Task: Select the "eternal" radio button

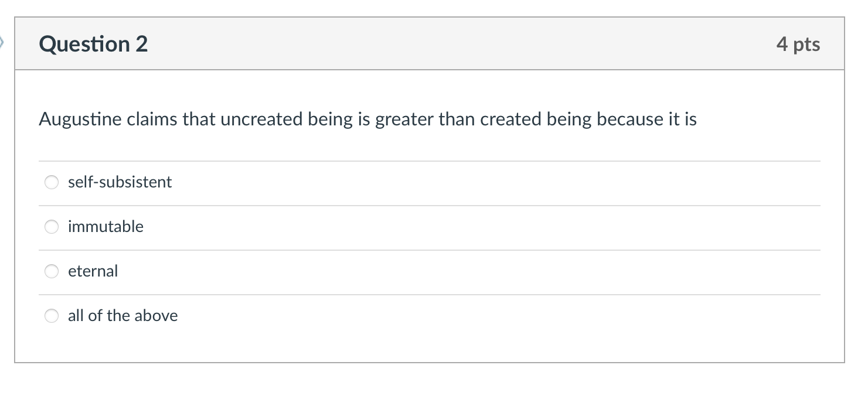Action: [x=52, y=271]
